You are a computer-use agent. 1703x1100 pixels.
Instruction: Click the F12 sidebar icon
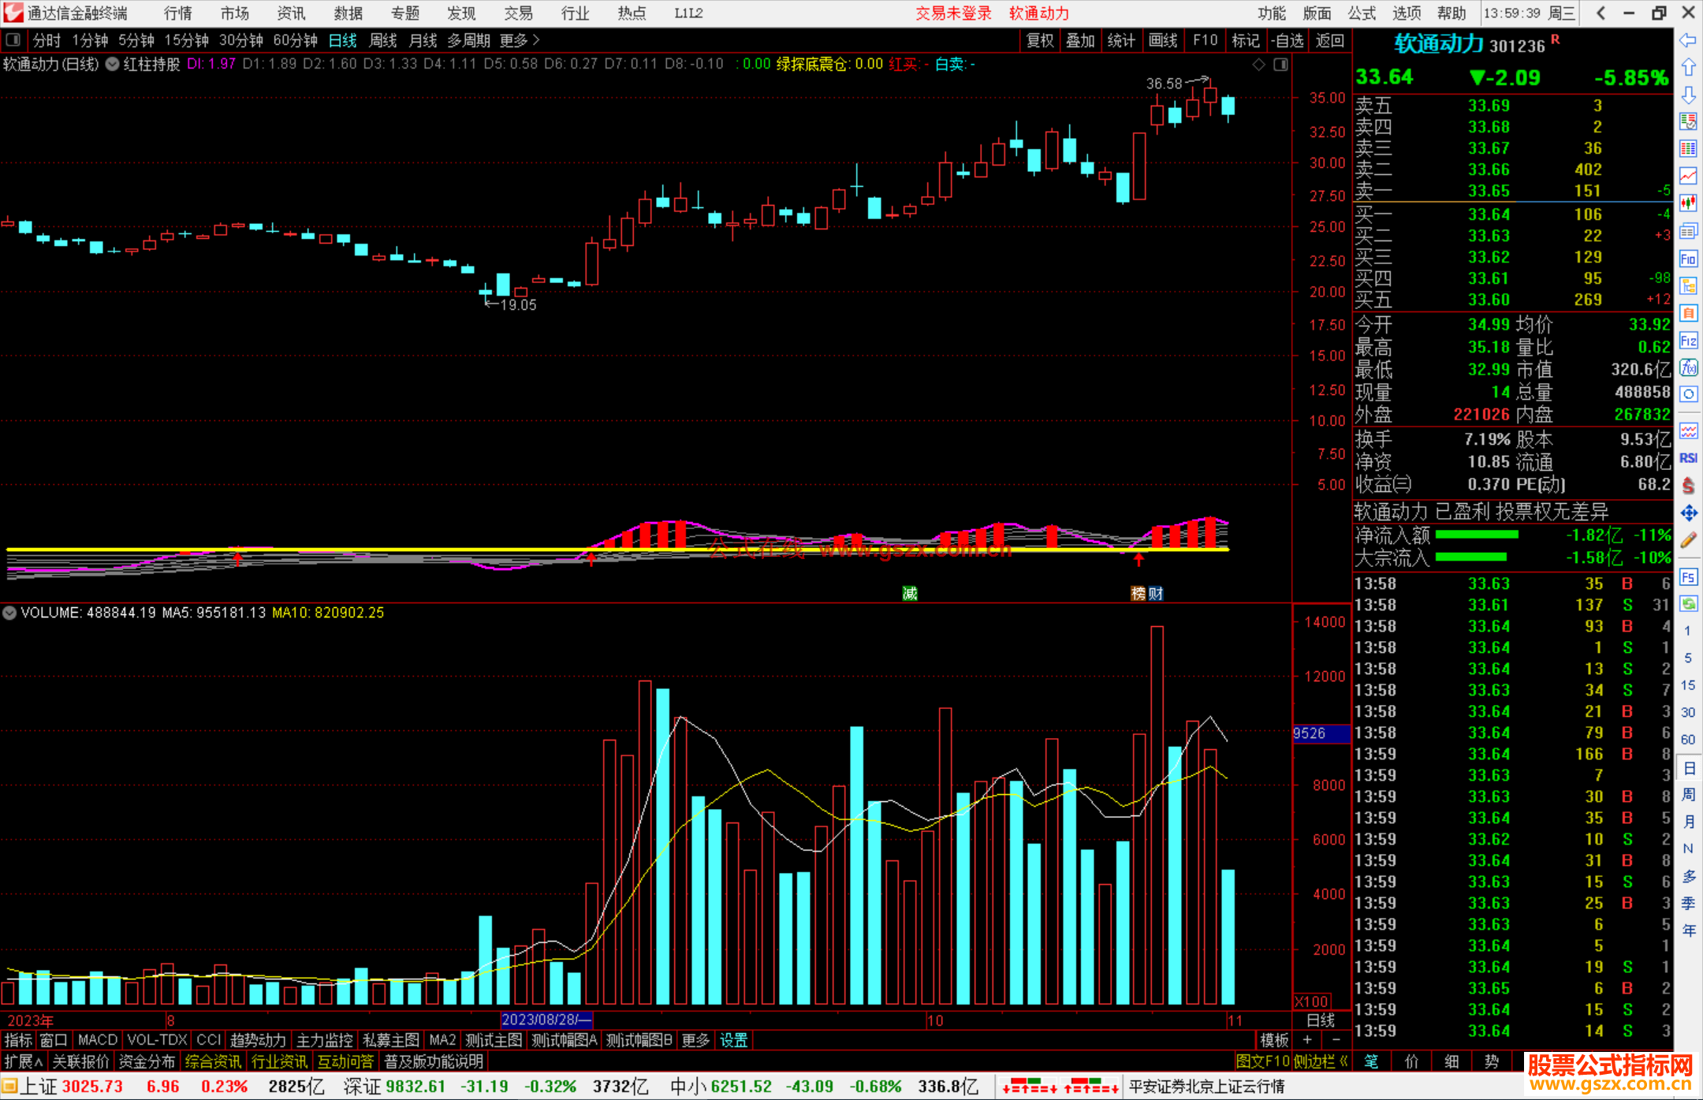(x=1688, y=341)
